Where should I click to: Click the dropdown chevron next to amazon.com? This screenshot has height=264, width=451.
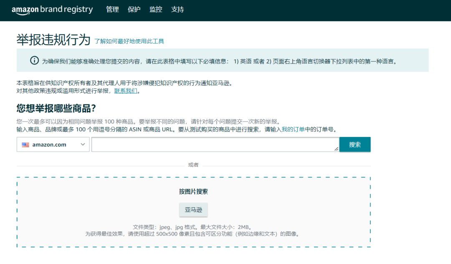(82, 144)
